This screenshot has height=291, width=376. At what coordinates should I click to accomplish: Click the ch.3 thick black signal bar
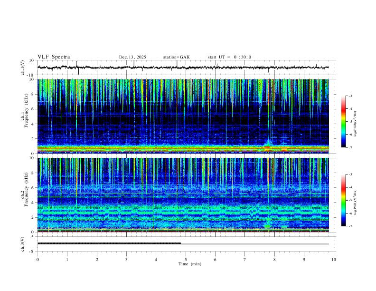(109, 243)
